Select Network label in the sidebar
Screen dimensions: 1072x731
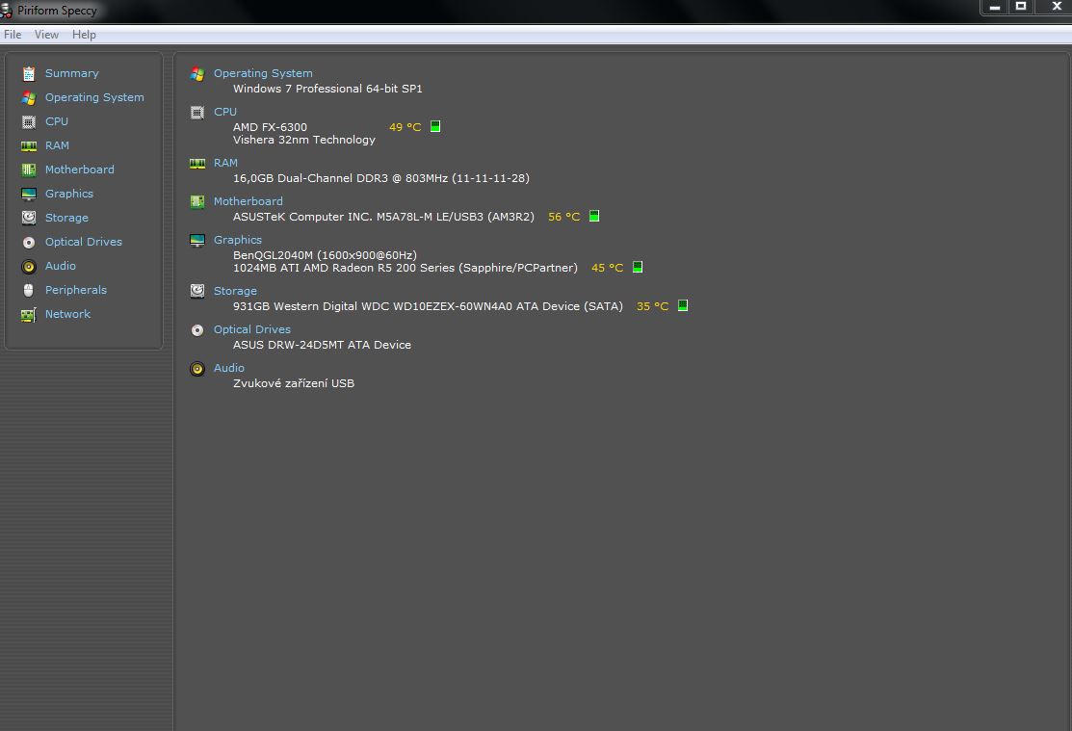67,314
